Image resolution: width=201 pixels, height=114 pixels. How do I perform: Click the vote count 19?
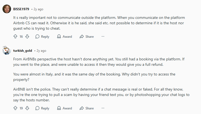tap(21, 108)
